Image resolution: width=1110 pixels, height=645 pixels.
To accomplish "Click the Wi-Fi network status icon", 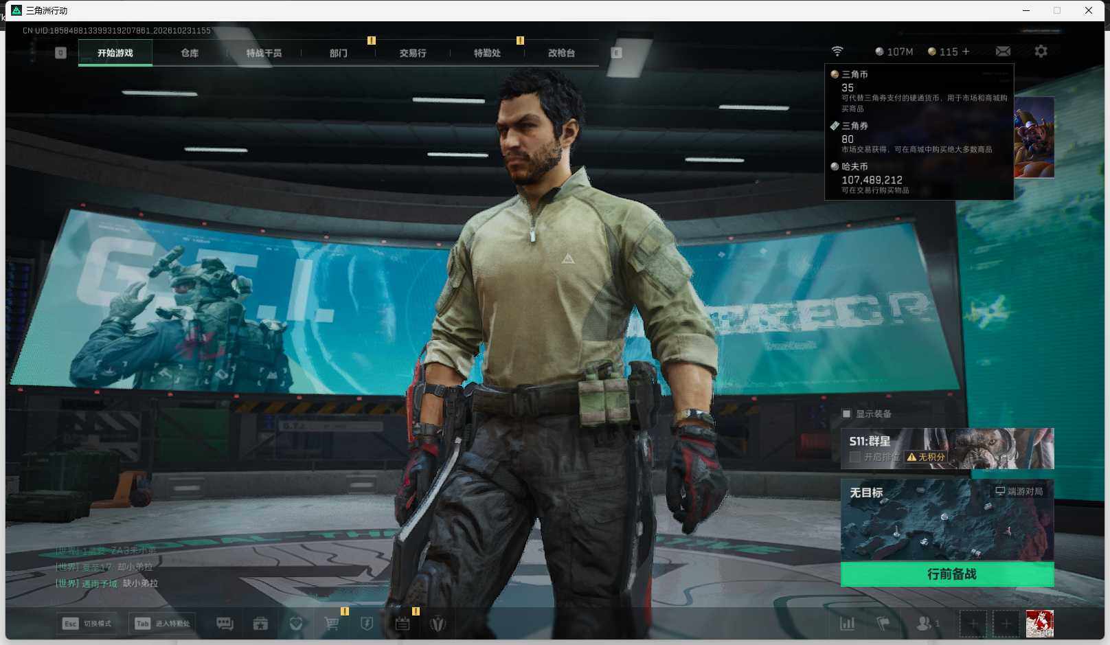I will point(837,52).
